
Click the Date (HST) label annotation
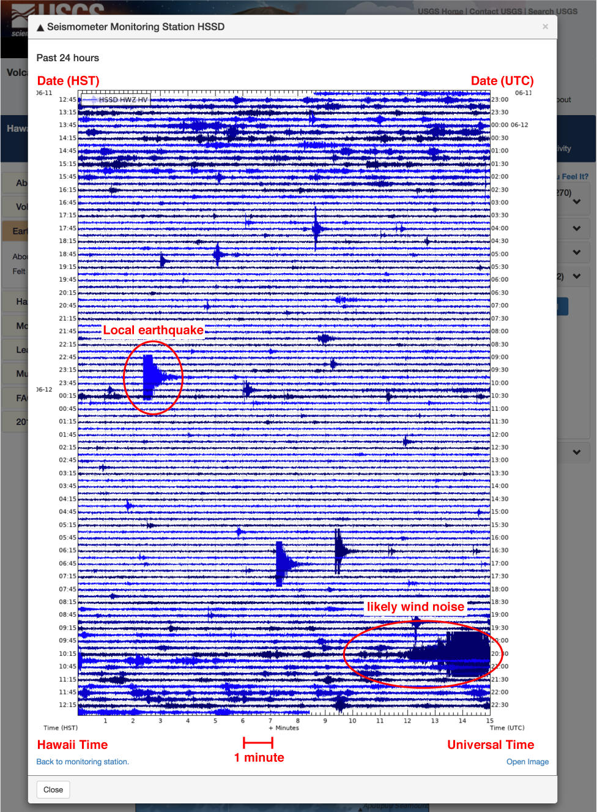pos(68,80)
